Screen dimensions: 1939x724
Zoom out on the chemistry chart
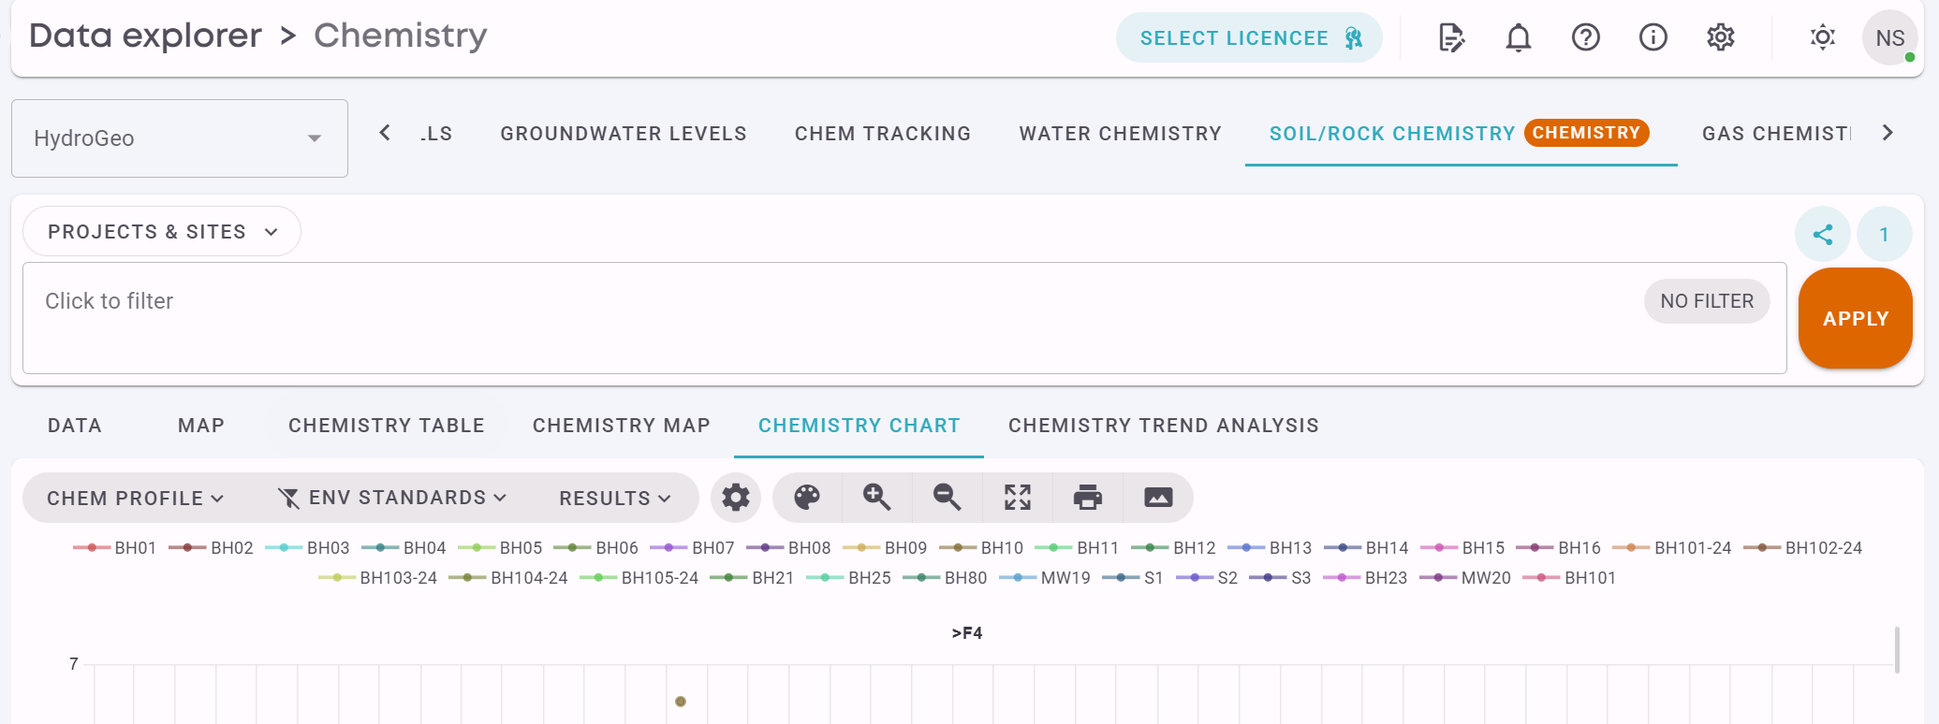pos(947,497)
